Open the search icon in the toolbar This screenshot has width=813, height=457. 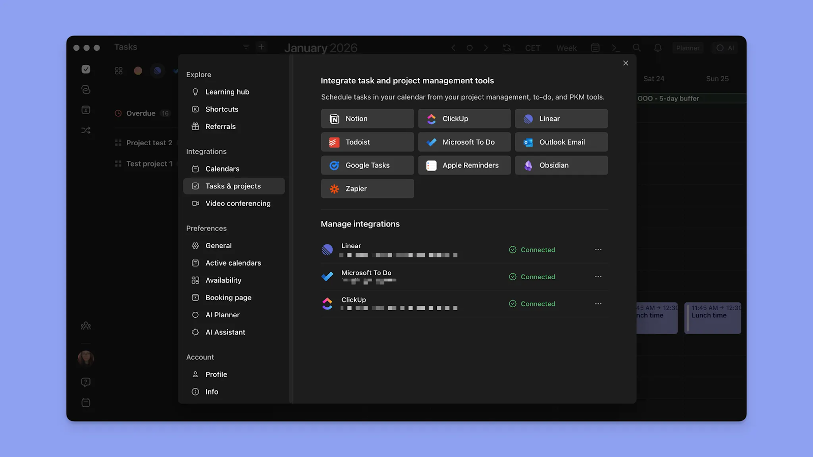point(637,48)
